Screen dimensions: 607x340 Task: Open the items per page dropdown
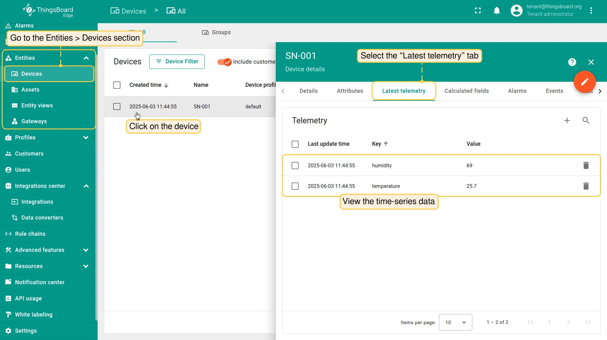point(455,322)
